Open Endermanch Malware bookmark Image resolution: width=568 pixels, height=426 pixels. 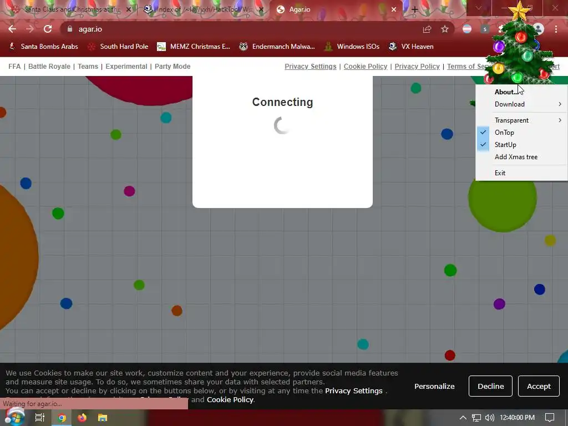pos(277,47)
